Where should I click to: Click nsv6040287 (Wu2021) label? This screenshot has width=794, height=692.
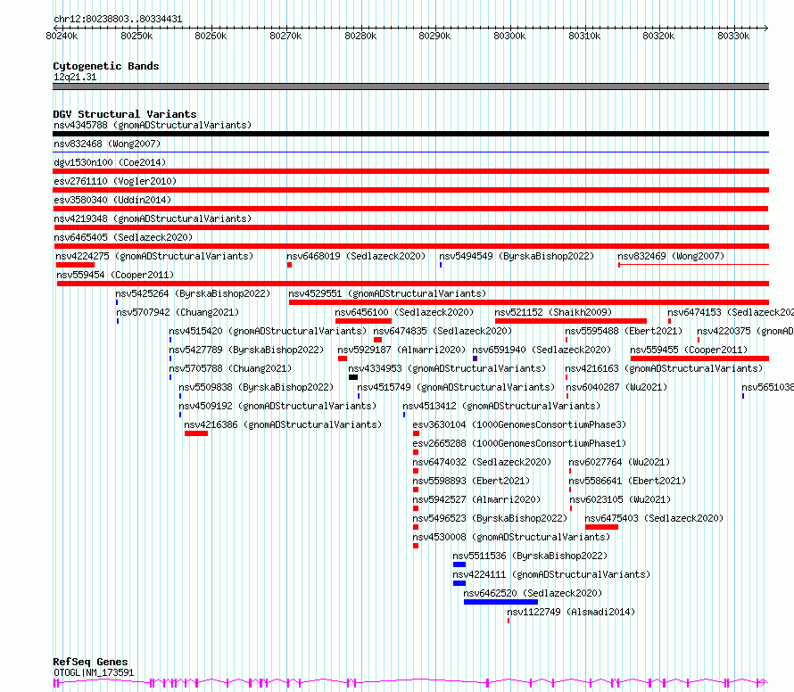(616, 387)
